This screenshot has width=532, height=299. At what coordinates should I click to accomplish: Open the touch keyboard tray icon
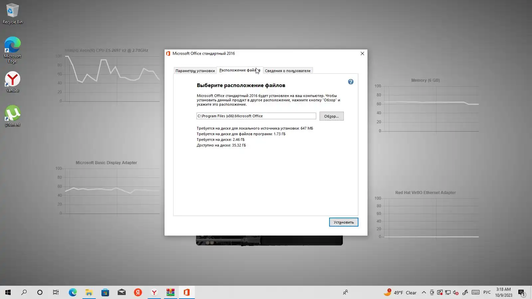(x=475, y=292)
